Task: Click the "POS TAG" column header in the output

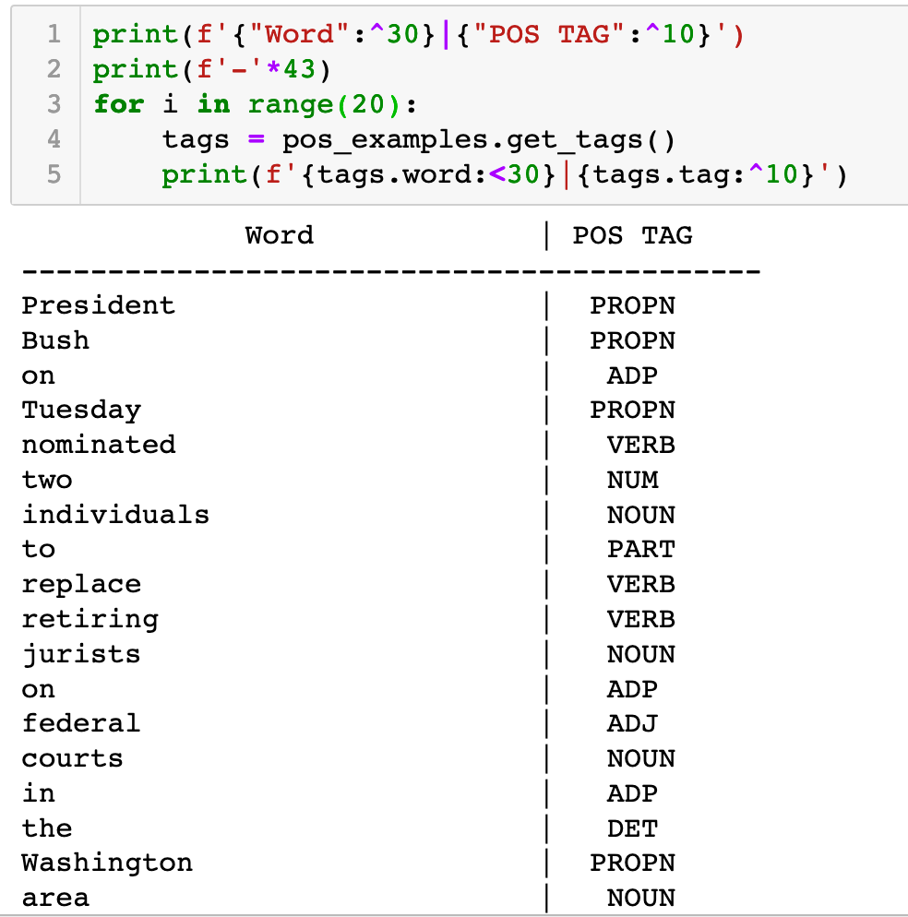Action: (x=632, y=235)
